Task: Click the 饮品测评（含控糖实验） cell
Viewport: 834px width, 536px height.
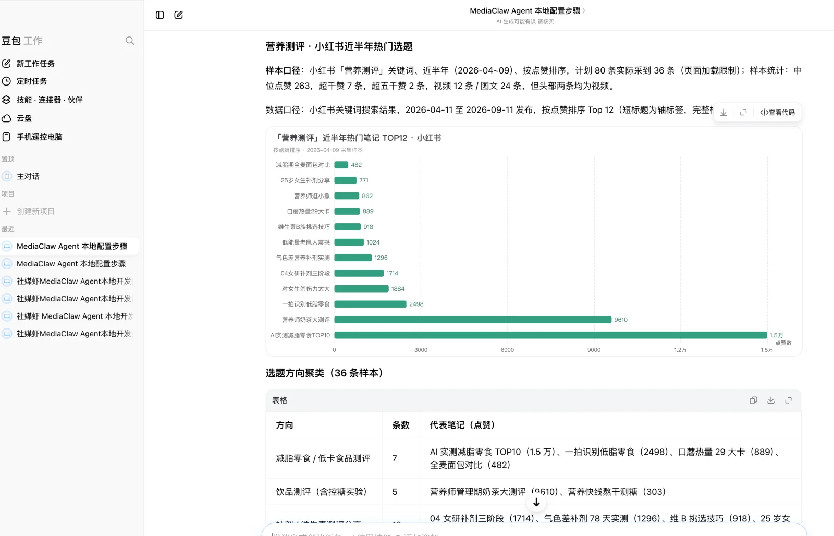Action: 324,492
